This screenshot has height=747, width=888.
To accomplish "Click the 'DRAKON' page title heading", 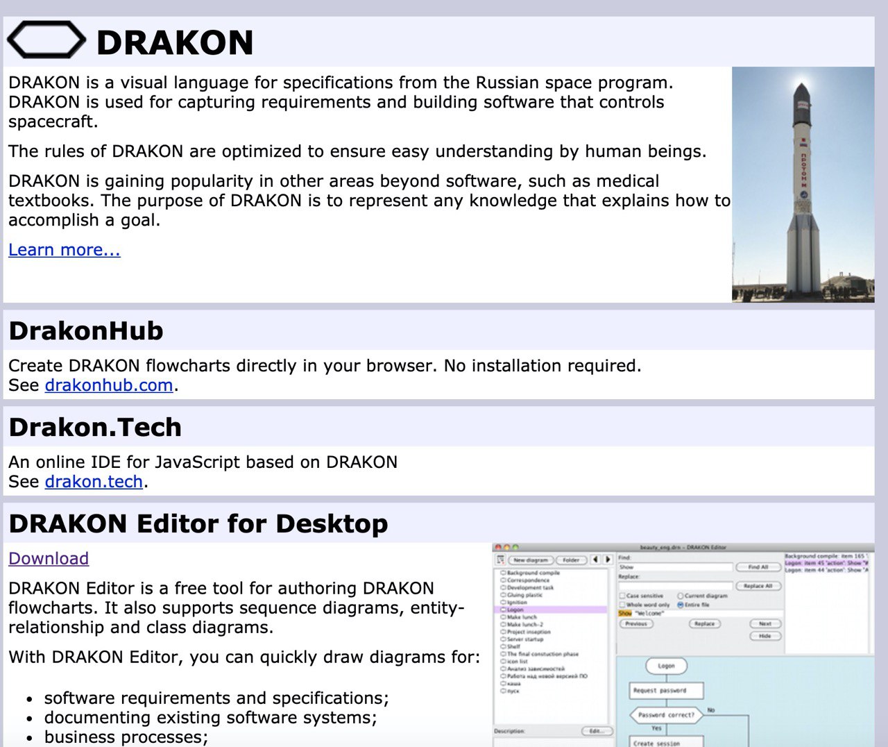I will click(175, 42).
